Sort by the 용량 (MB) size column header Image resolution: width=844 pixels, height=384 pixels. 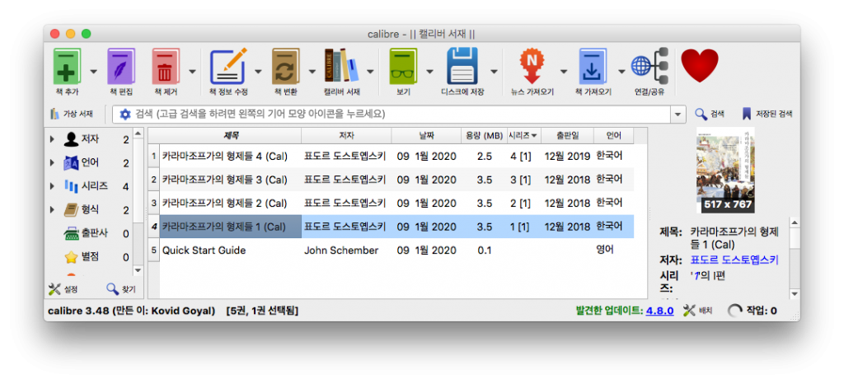click(x=484, y=135)
